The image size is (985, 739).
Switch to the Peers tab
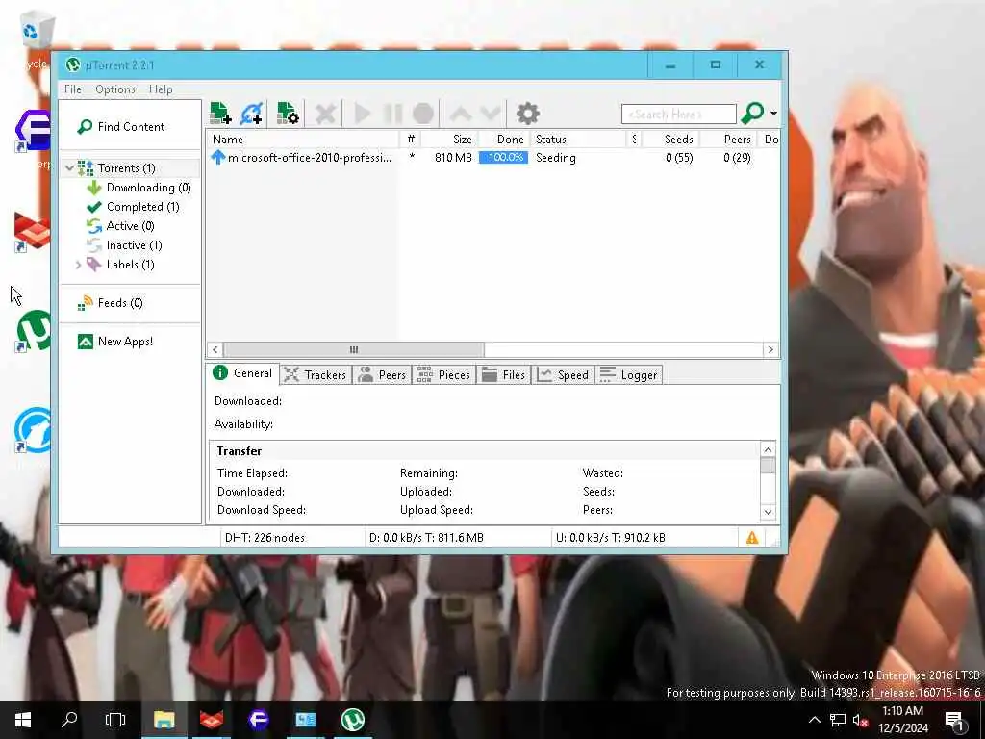[382, 374]
